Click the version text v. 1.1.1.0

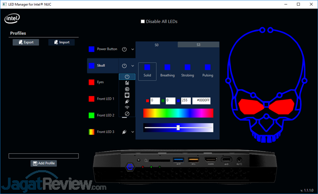307,190
